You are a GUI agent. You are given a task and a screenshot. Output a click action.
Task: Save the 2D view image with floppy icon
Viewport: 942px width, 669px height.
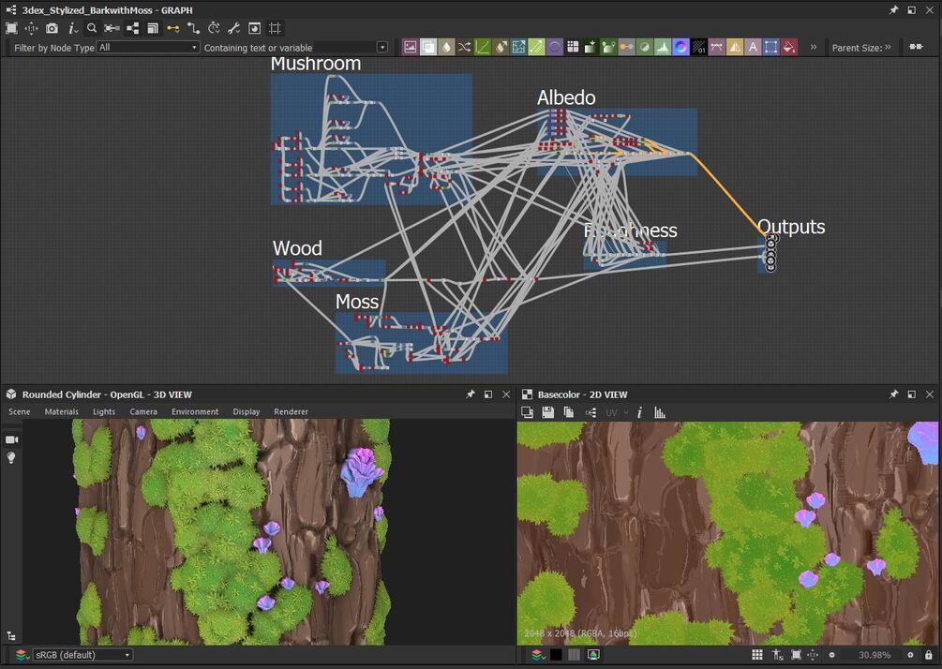[548, 412]
